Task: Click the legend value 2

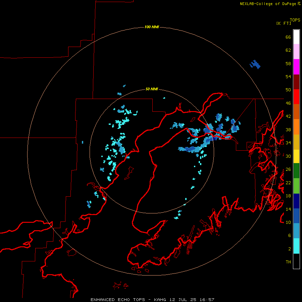Action: click(290, 249)
